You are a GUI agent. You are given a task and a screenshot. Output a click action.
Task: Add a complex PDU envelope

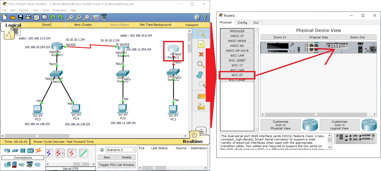(x=201, y=106)
